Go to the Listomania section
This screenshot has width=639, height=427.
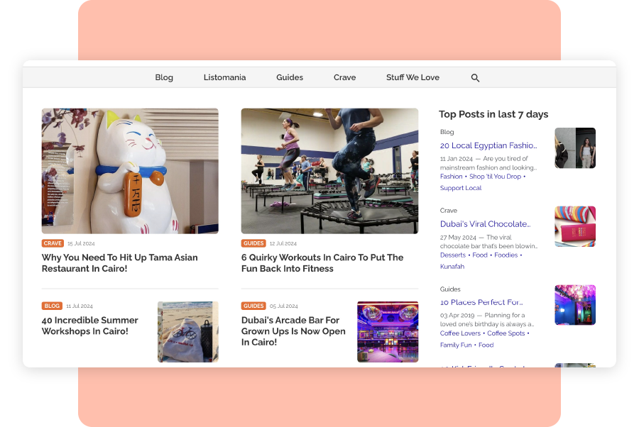click(224, 77)
